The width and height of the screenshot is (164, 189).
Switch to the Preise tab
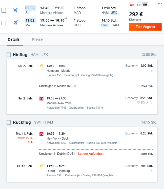click(37, 39)
